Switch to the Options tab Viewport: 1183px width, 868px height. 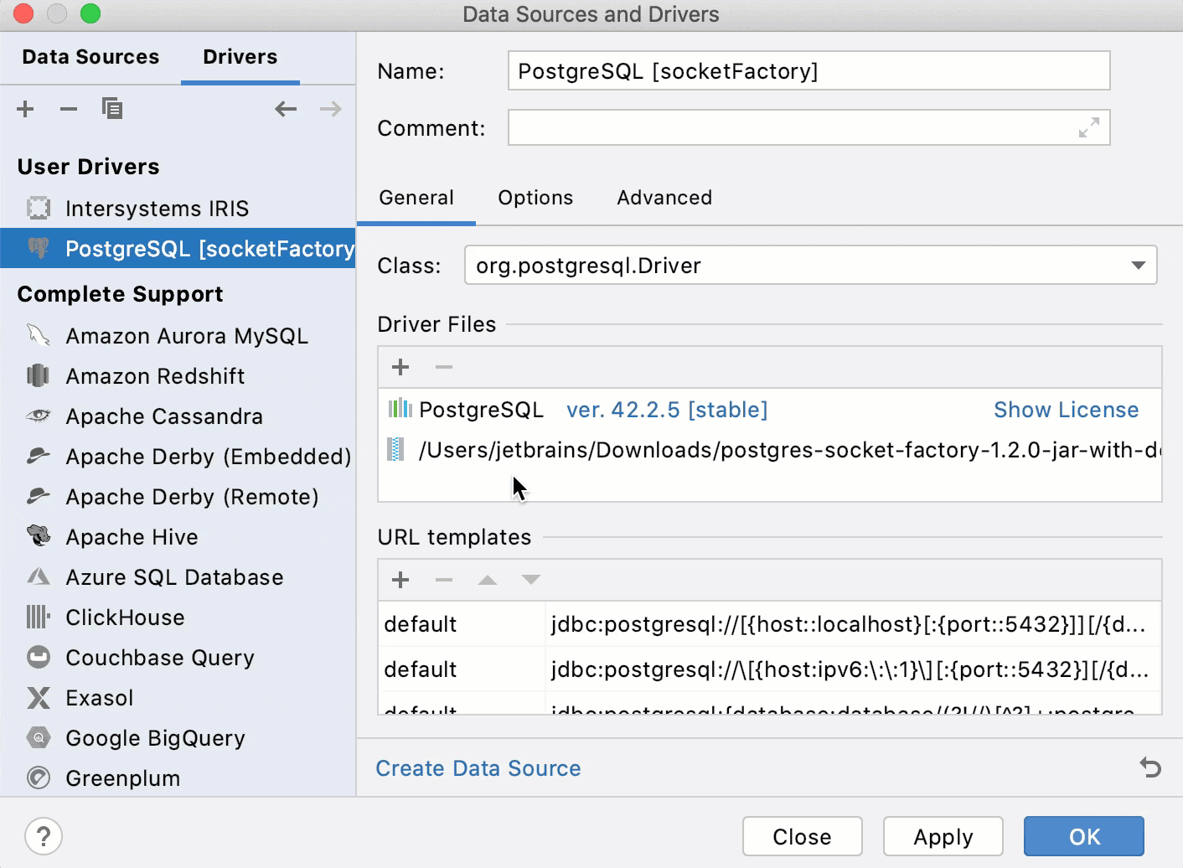pos(535,198)
